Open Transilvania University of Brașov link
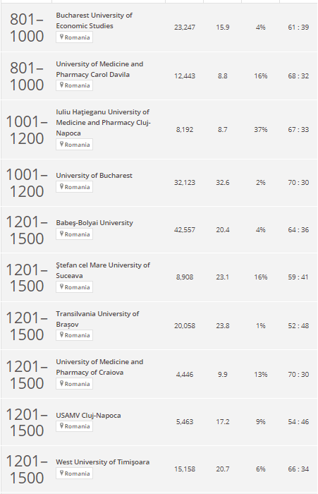This screenshot has height=494, width=318. point(97,319)
